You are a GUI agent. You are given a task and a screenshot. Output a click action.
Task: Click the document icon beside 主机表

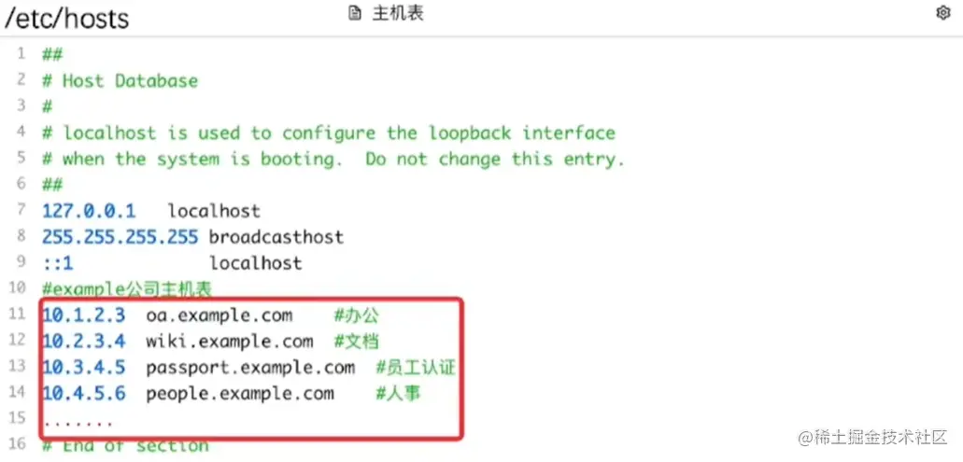point(354,13)
